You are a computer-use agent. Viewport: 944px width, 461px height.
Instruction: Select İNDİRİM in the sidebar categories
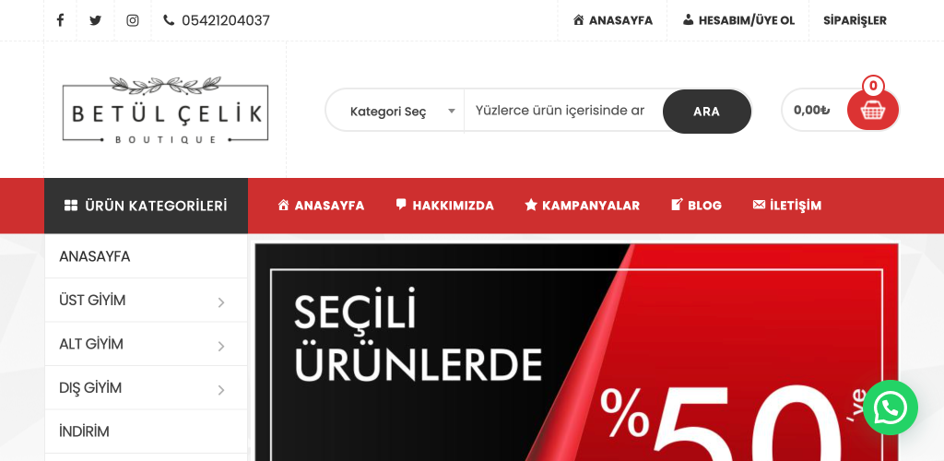[x=146, y=431]
